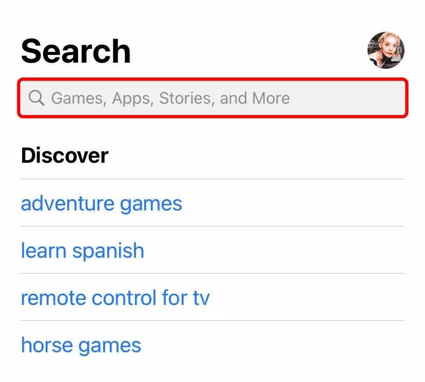Tap the magnifying glass icon

tap(36, 98)
